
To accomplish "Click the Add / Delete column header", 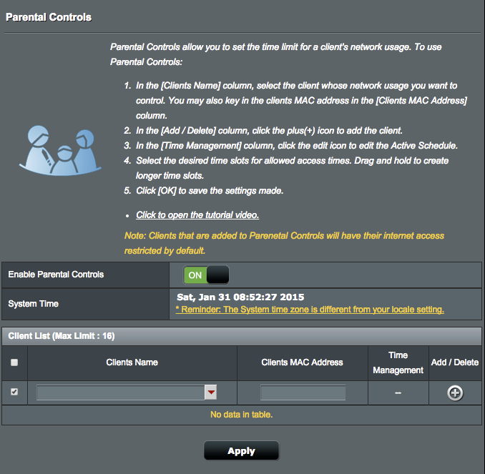I will click(x=455, y=362).
